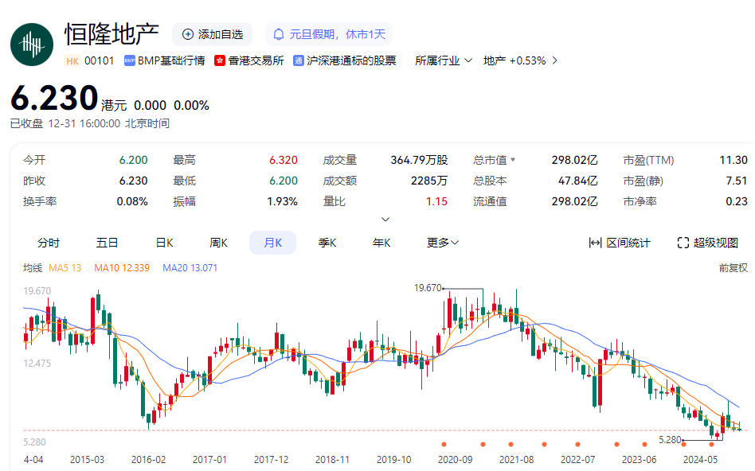Click the 总股本 value 47.84亿

coord(578,181)
